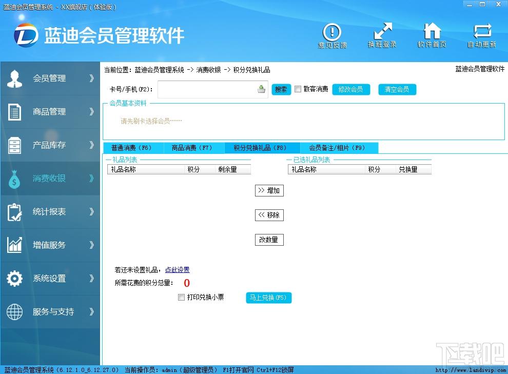Click the 系统设置 gear icon
Viewport: 508px width, 374px height.
click(14, 279)
